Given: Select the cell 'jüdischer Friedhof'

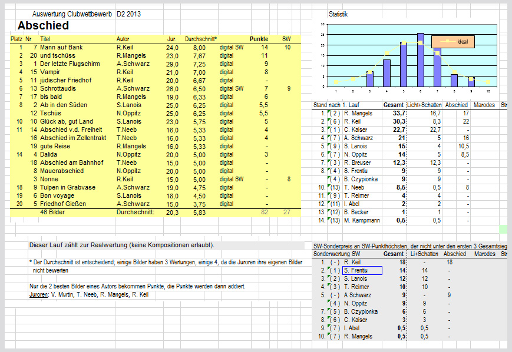Looking at the screenshot, I should pyautogui.click(x=65, y=80).
